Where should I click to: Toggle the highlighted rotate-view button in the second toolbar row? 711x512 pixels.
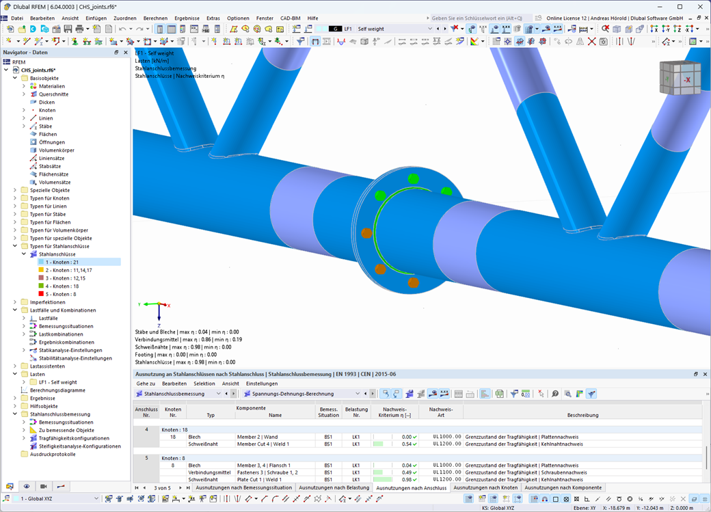520,41
